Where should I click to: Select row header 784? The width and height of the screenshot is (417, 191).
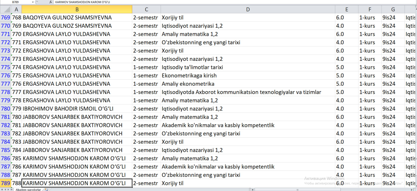(6, 142)
